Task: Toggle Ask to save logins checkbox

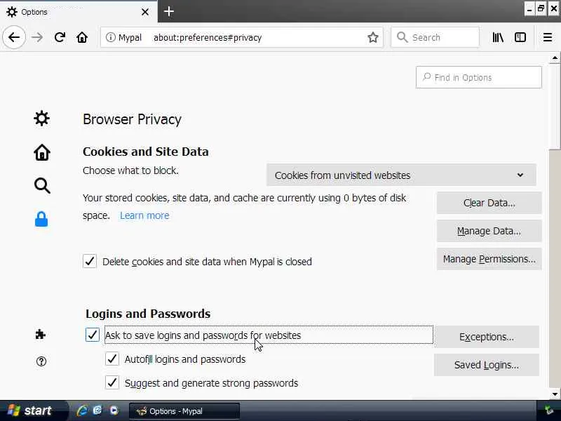Action: click(x=93, y=335)
